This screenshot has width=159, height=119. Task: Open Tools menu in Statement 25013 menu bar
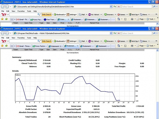[x=29, y=11]
